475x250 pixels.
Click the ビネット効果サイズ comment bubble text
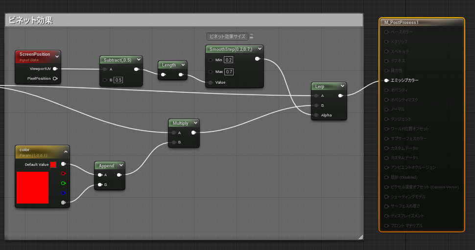(228, 36)
